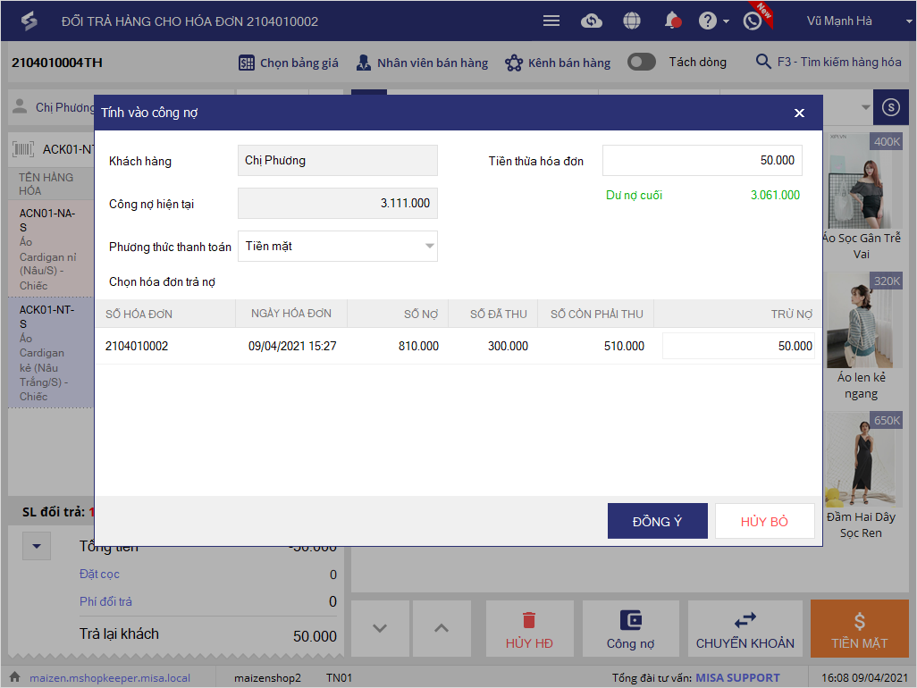Click Chọn bảng giá price list icon
Image resolution: width=917 pixels, height=688 pixels.
[247, 63]
